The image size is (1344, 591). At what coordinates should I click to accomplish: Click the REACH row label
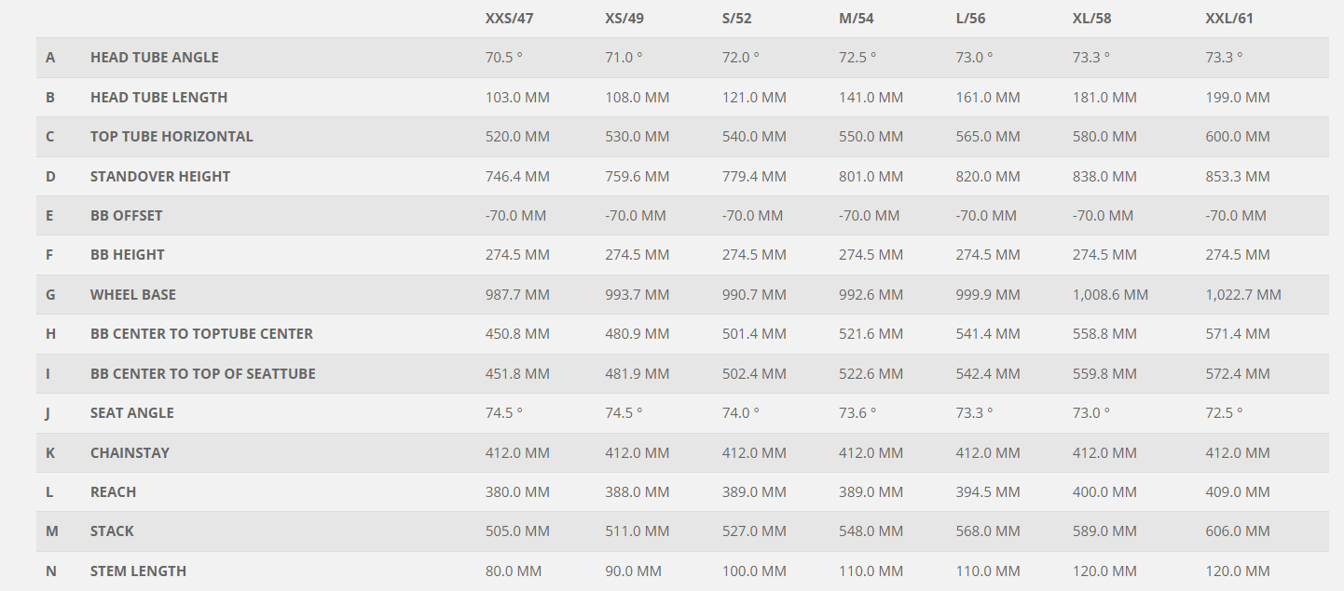click(x=114, y=492)
